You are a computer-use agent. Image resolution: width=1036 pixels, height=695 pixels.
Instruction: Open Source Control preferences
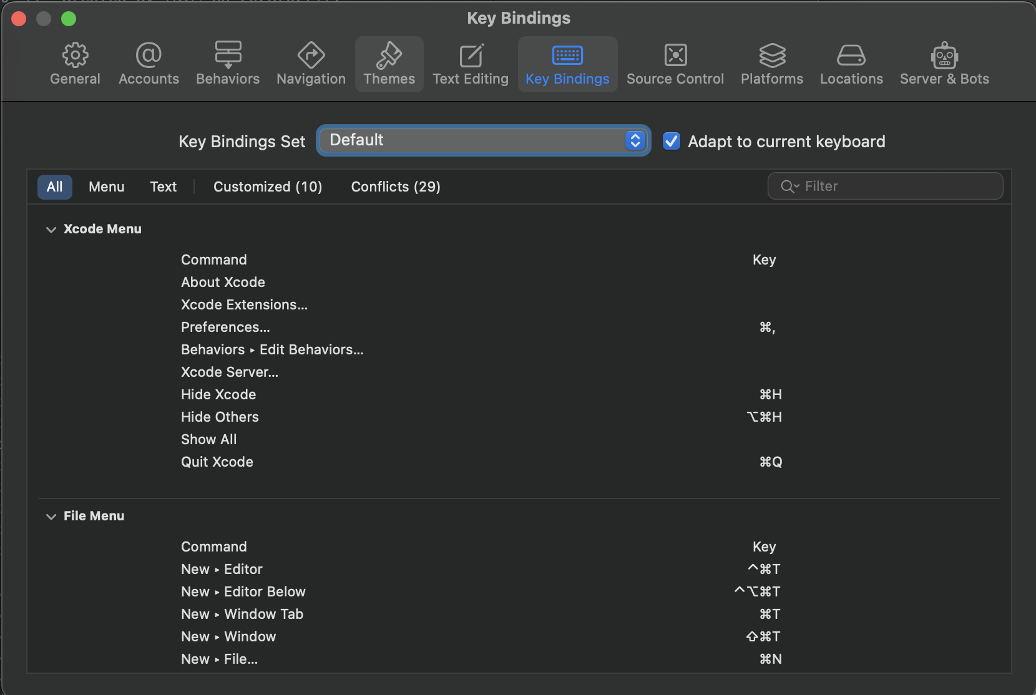(675, 64)
